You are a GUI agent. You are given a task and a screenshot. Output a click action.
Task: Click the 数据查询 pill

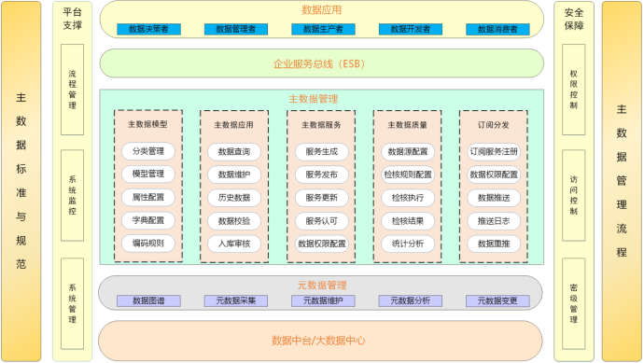tap(234, 151)
